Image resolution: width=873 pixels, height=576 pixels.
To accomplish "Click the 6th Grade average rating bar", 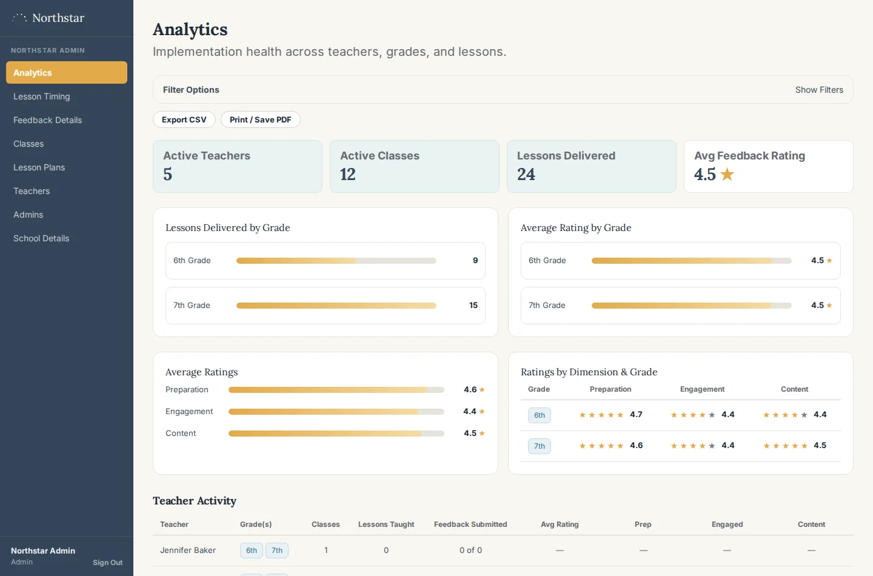I will click(692, 261).
